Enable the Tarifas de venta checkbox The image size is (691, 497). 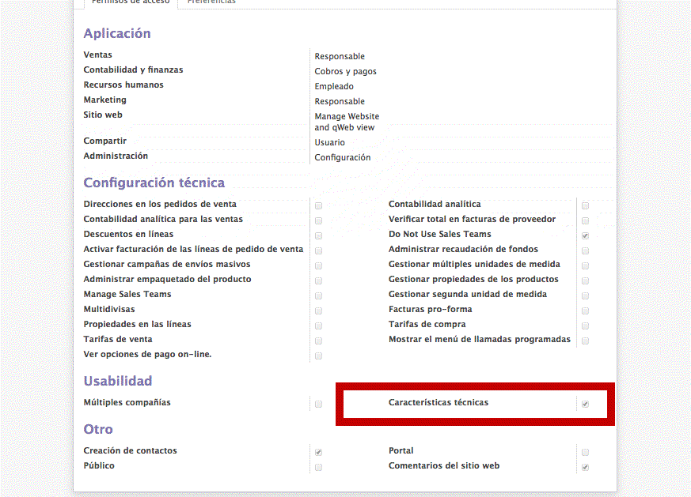pyautogui.click(x=318, y=341)
